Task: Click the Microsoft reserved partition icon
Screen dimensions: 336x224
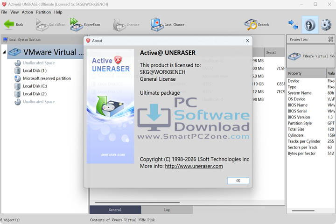Action: 17,78
